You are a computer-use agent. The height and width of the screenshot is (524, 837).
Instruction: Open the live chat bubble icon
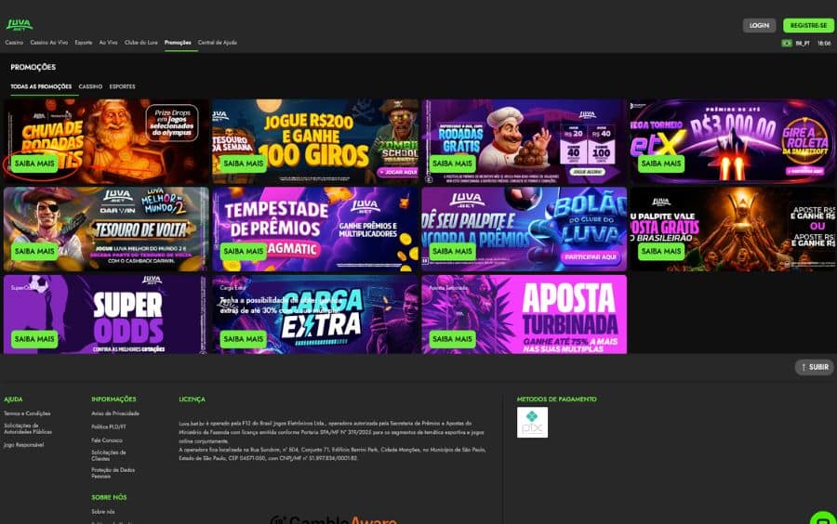coord(824,518)
